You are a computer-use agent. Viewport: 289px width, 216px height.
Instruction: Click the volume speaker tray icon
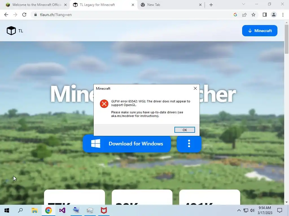click(x=252, y=210)
